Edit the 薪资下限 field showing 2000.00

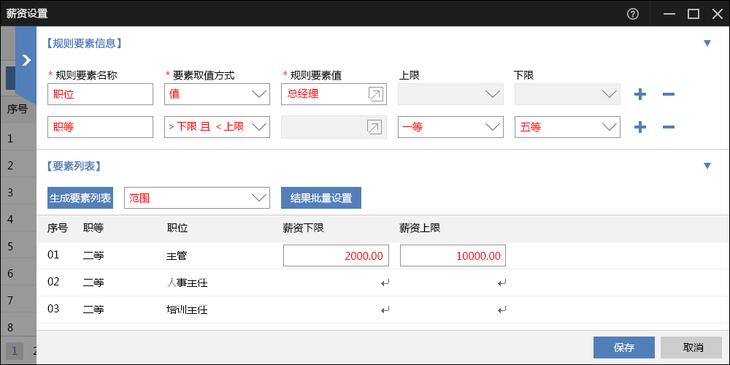(x=336, y=255)
